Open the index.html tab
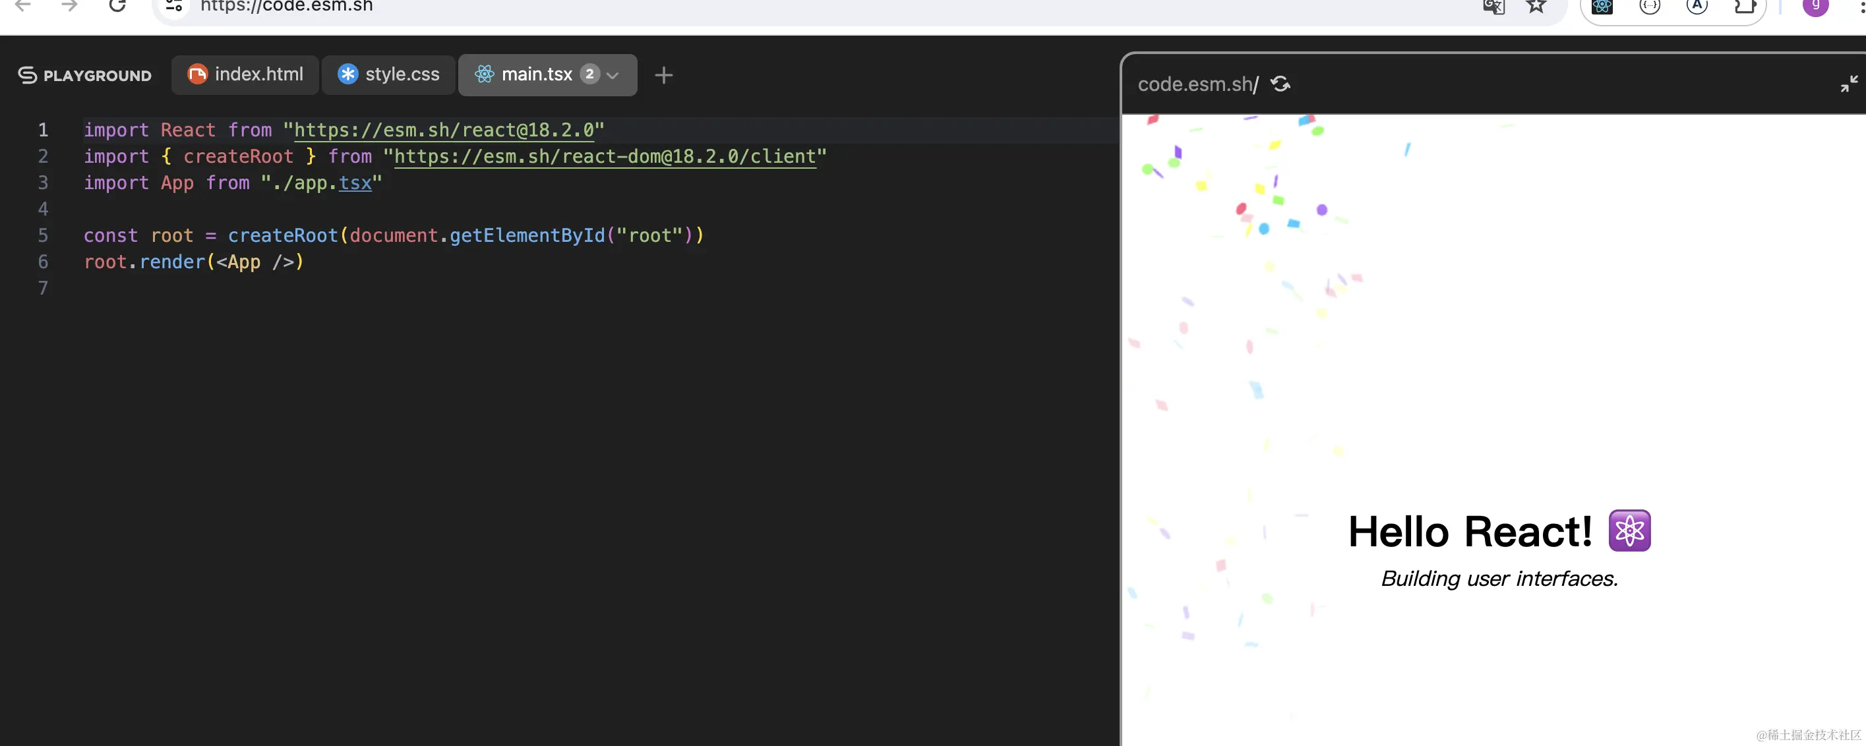 click(x=245, y=74)
